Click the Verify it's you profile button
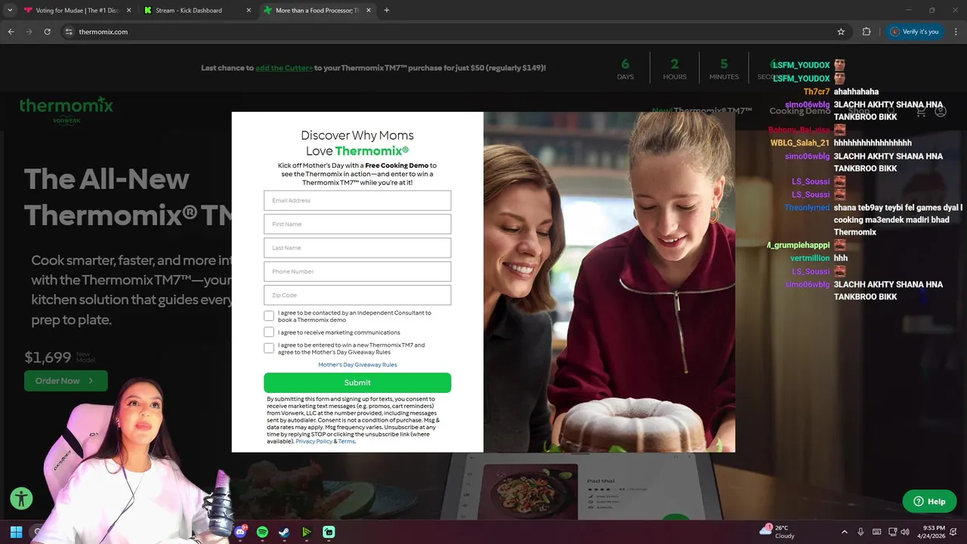The image size is (967, 544). coord(915,32)
